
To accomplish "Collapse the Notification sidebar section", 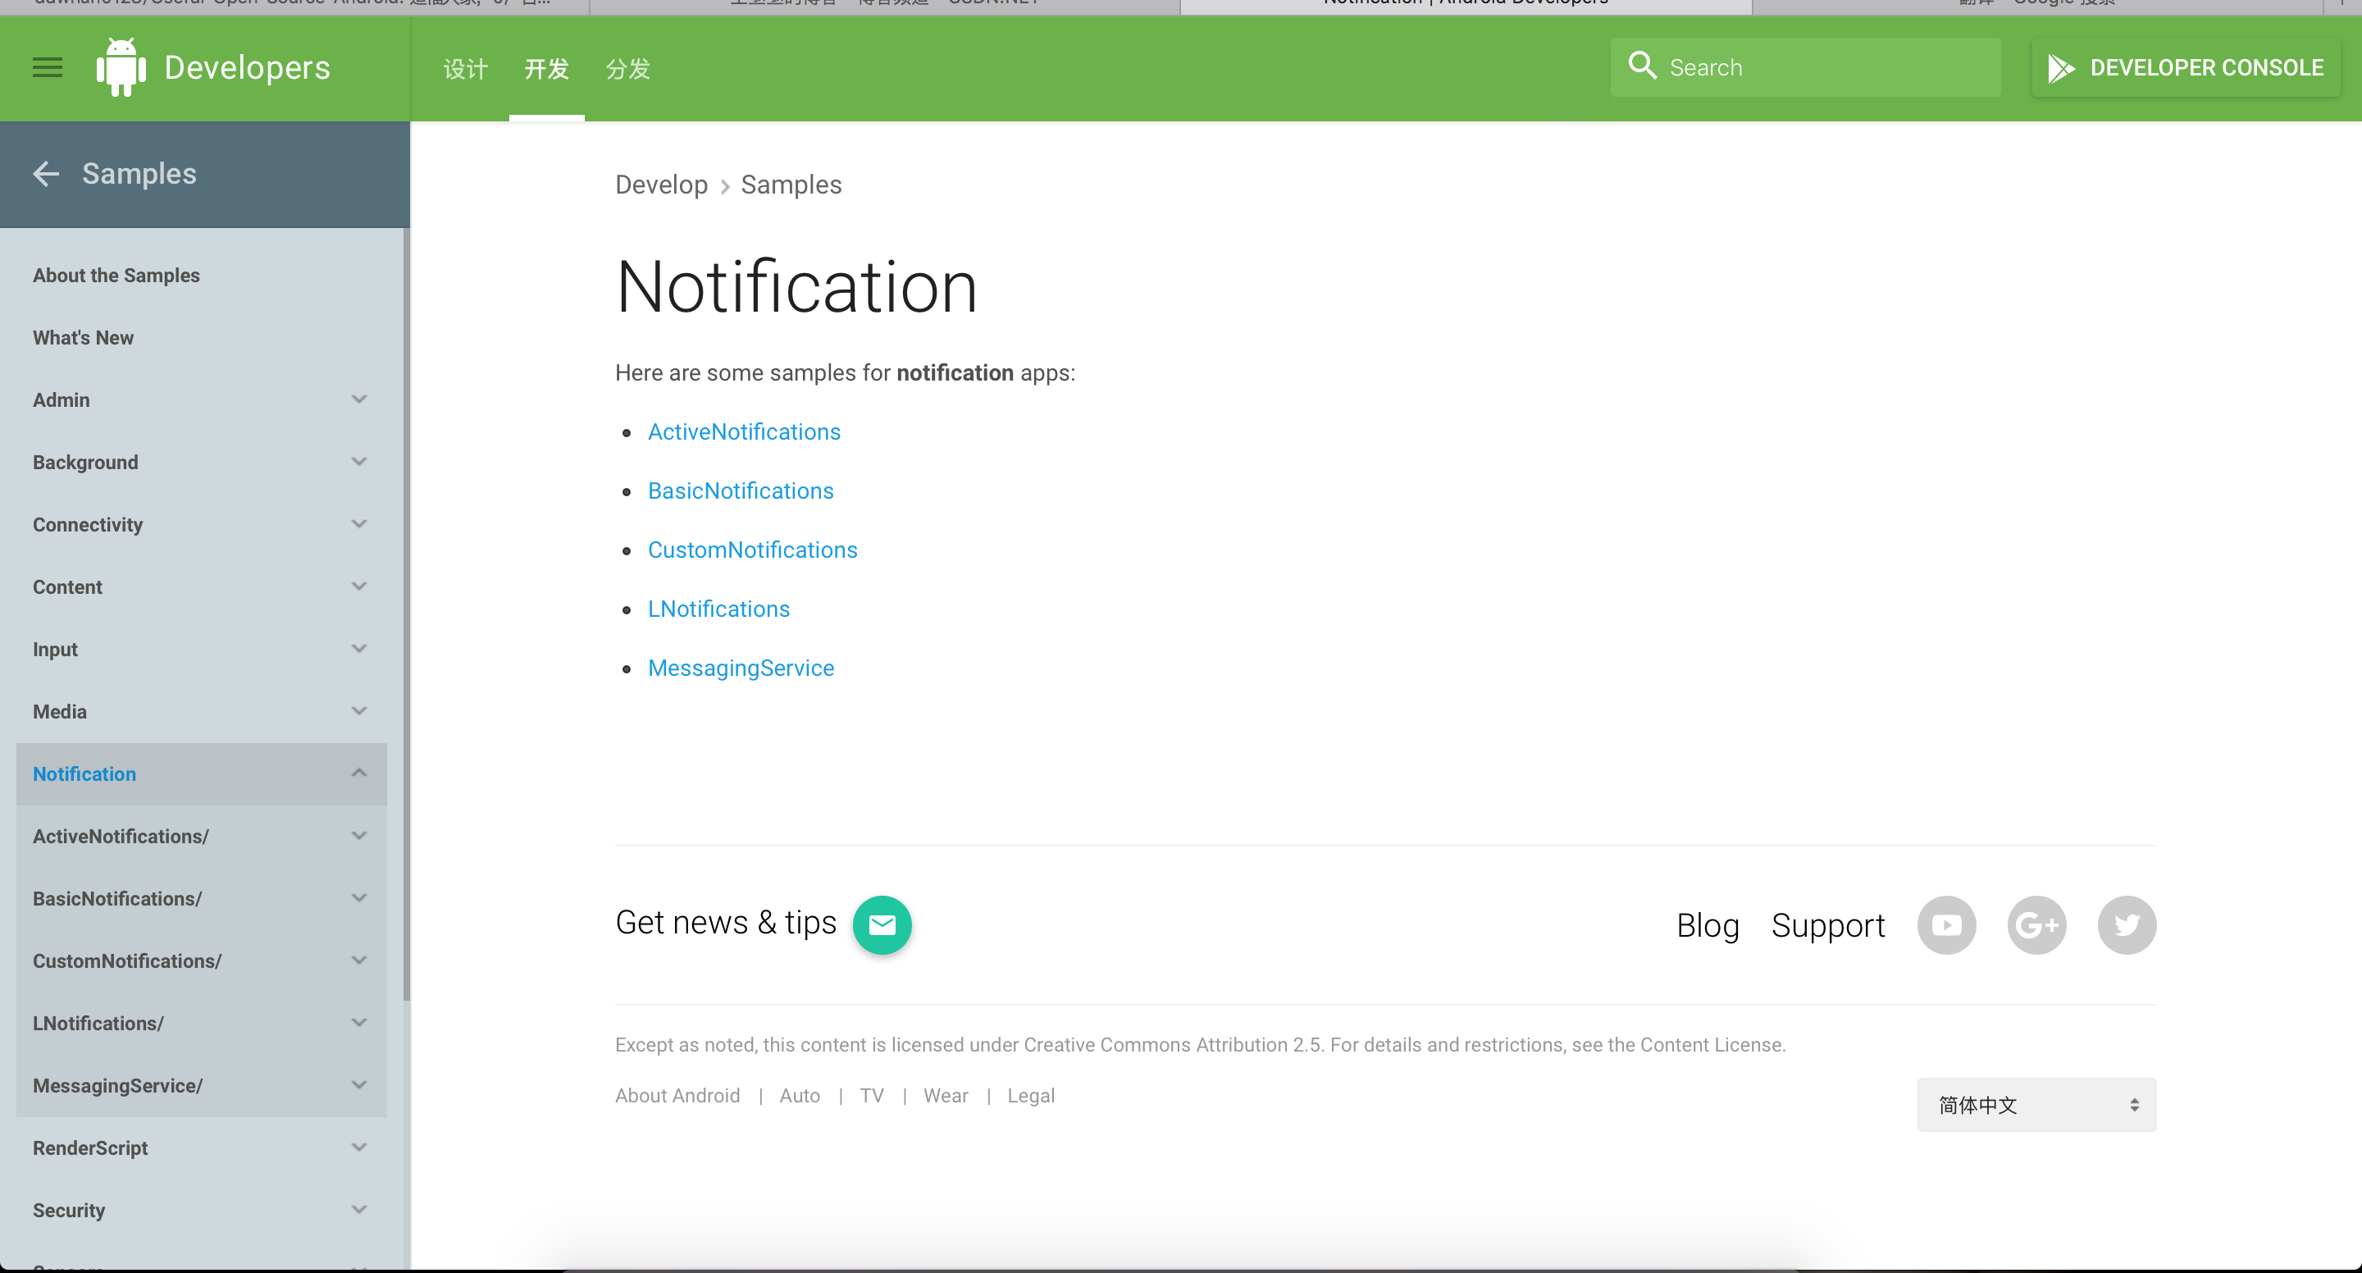I will click(358, 773).
